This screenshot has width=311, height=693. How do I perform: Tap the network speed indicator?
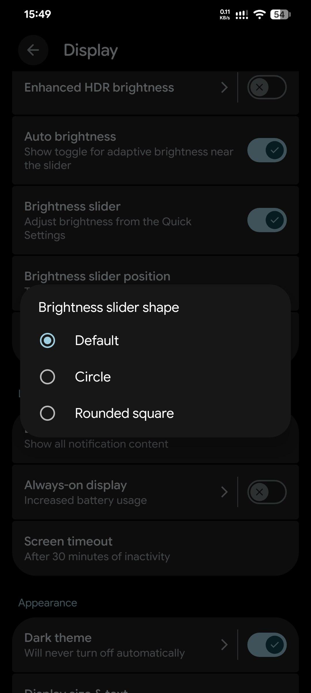pyautogui.click(x=225, y=14)
